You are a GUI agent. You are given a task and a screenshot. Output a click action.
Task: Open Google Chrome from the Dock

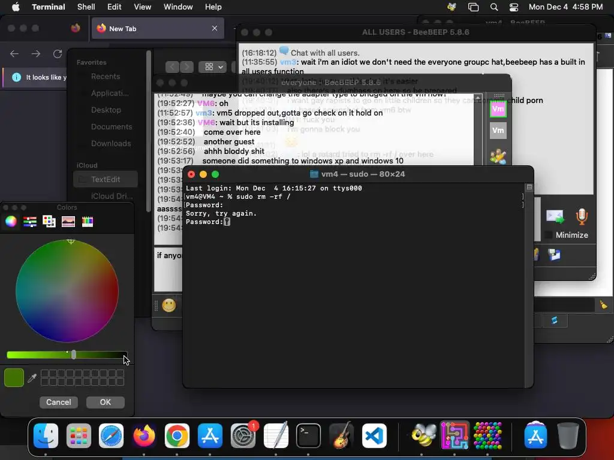177,435
